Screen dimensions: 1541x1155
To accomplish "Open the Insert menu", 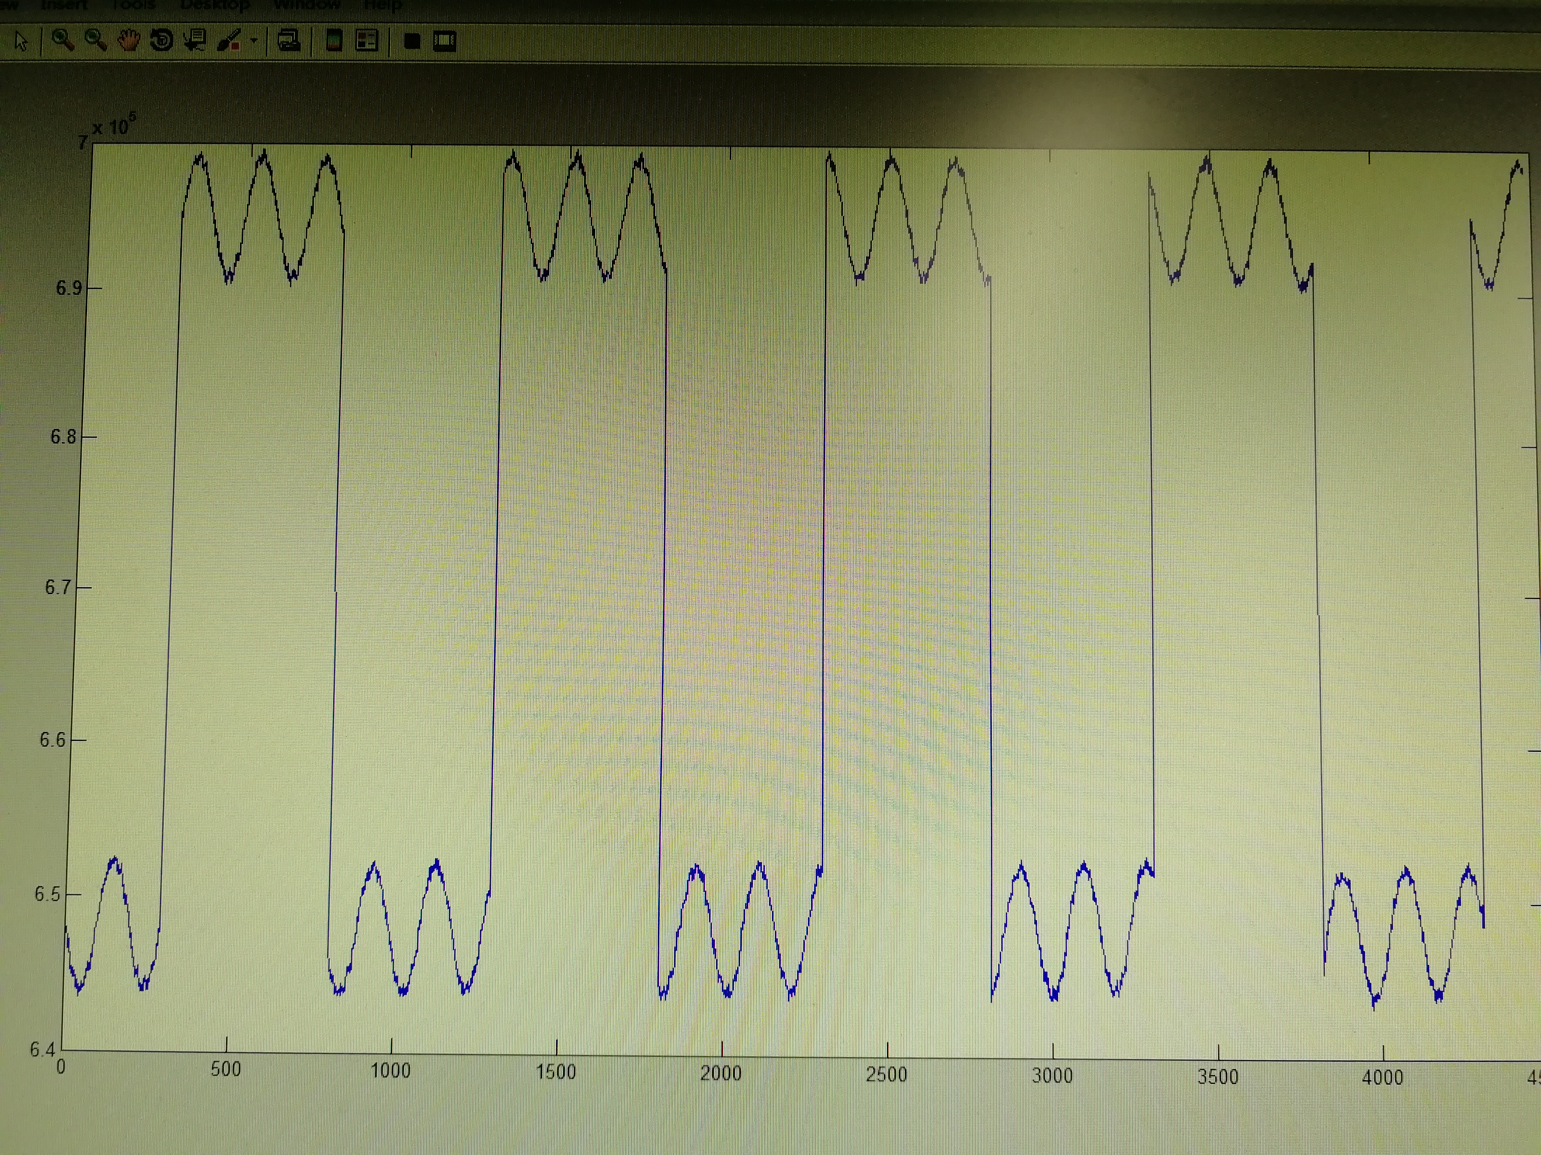I will (65, 5).
